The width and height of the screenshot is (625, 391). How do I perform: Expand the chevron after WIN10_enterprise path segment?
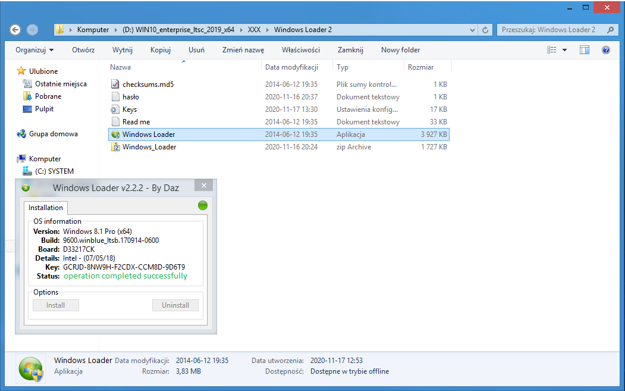[x=241, y=30]
